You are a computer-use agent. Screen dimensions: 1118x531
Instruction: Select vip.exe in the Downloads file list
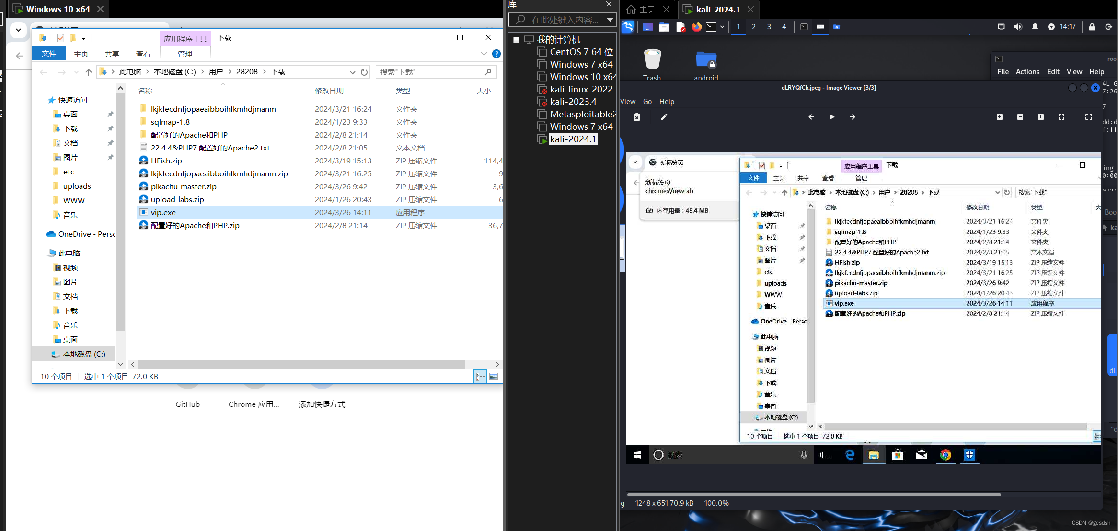click(163, 212)
